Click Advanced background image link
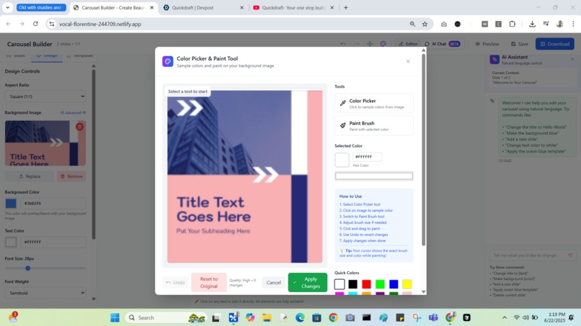Screen dimensions: 581x326 [x=73, y=112]
